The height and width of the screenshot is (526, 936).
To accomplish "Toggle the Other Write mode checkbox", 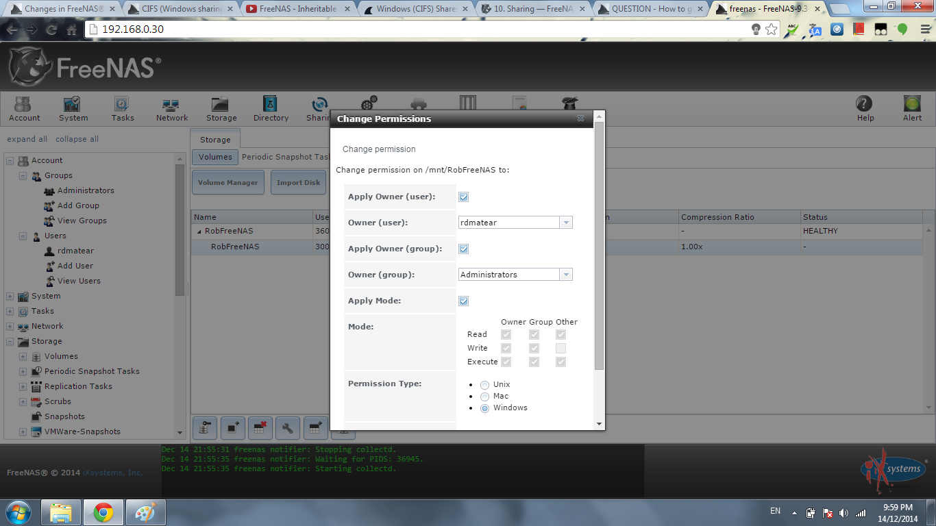I will click(561, 349).
